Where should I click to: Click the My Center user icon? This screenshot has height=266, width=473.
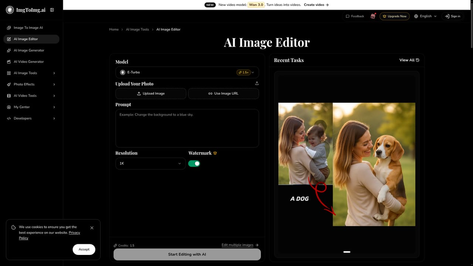(9, 107)
